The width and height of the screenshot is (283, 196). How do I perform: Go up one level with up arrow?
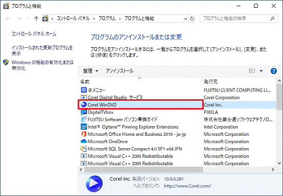click(x=37, y=19)
